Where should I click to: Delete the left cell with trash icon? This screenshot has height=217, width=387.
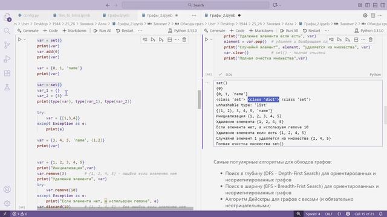[x=184, y=40]
